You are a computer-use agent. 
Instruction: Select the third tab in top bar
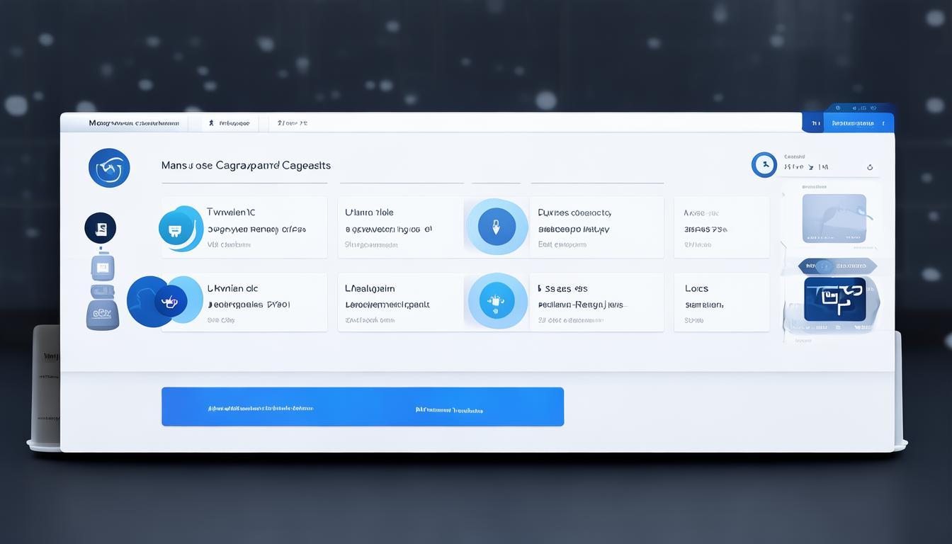click(x=293, y=123)
